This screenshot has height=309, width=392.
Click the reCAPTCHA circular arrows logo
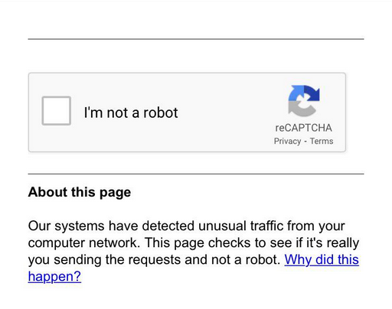pos(304,101)
